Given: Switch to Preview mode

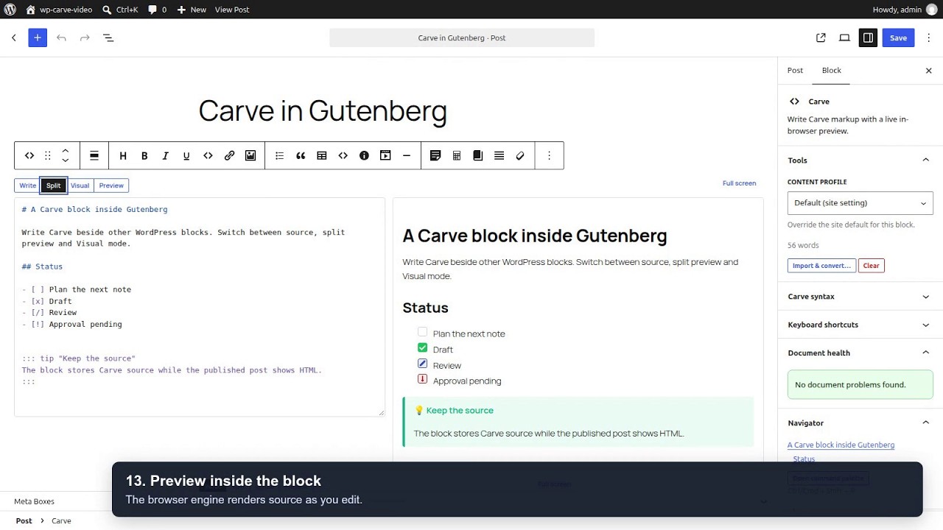Looking at the screenshot, I should [x=111, y=185].
